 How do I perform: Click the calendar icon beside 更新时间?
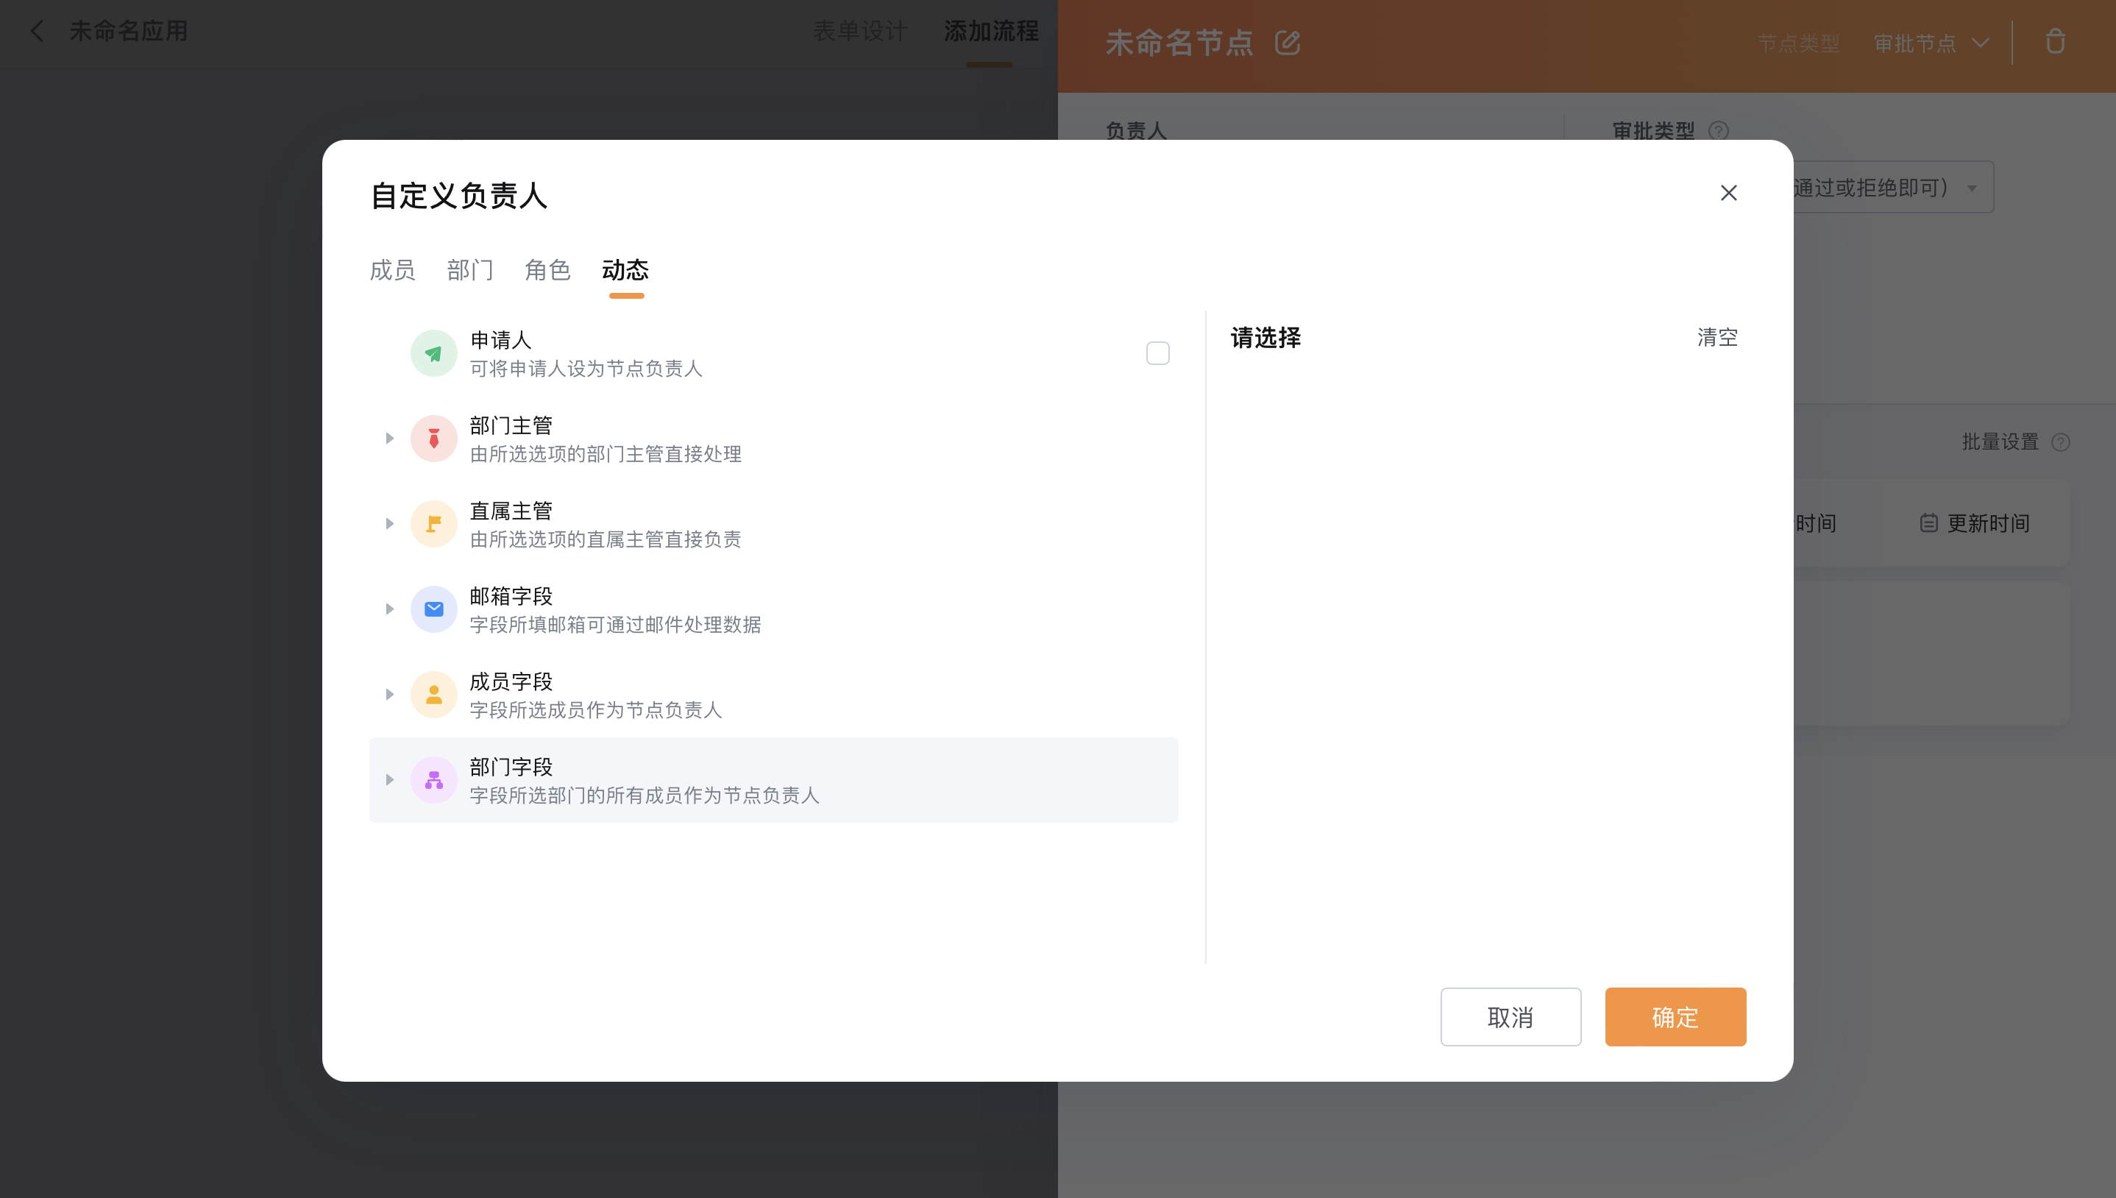tap(1928, 523)
